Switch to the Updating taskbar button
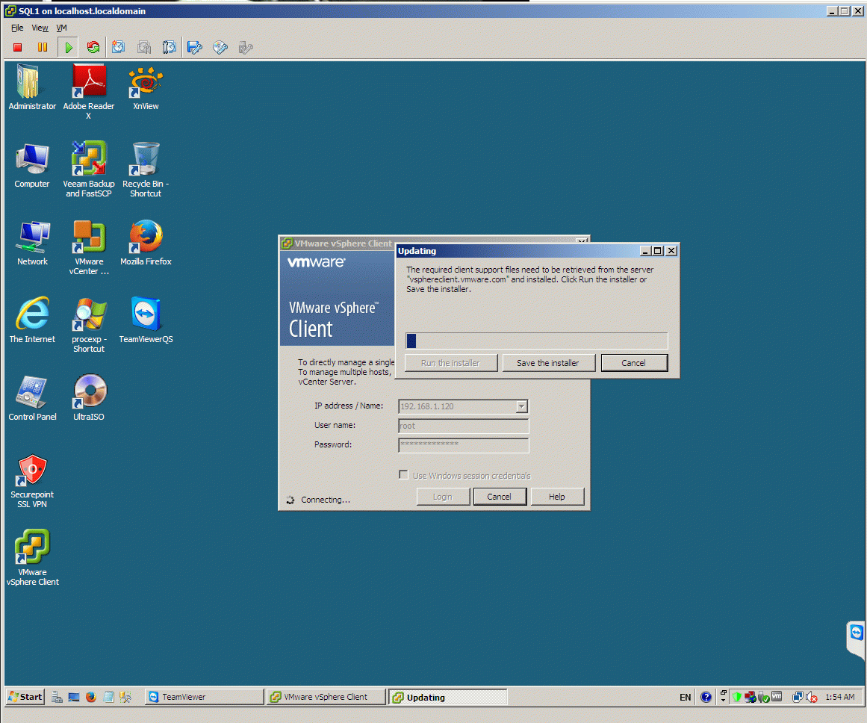Viewport: 867px width, 723px height. pos(447,697)
